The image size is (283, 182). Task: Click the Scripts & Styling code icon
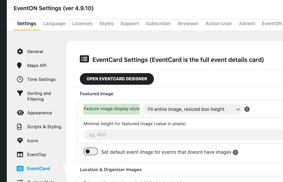tap(20, 127)
